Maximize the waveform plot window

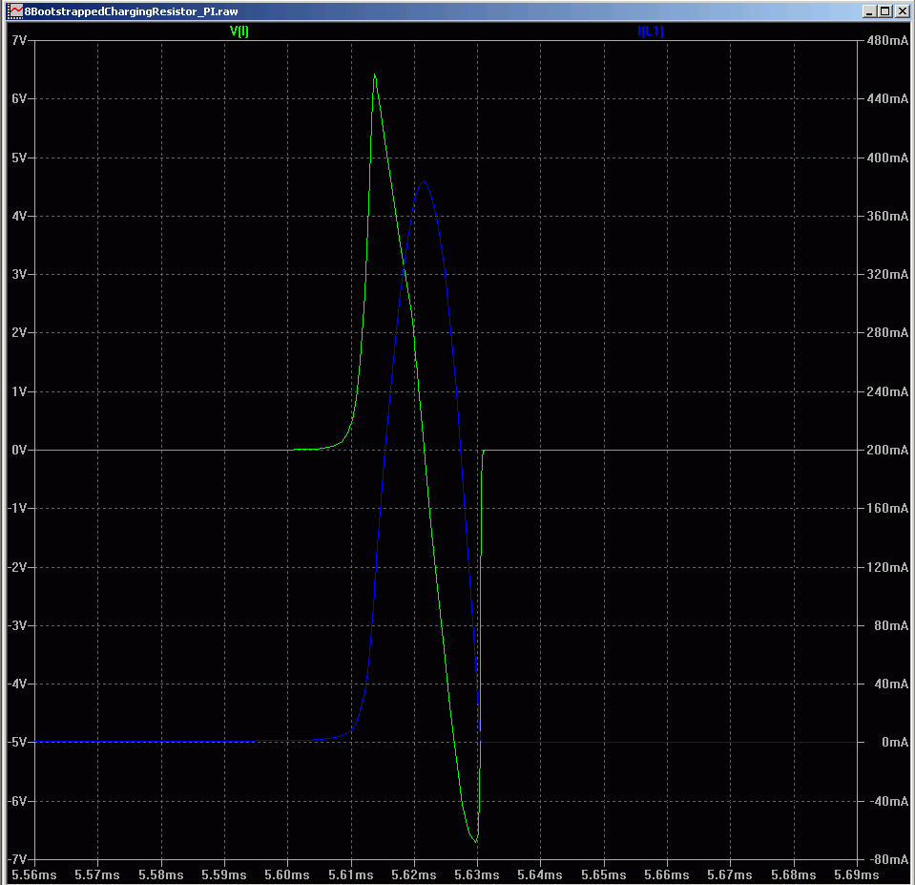point(884,11)
